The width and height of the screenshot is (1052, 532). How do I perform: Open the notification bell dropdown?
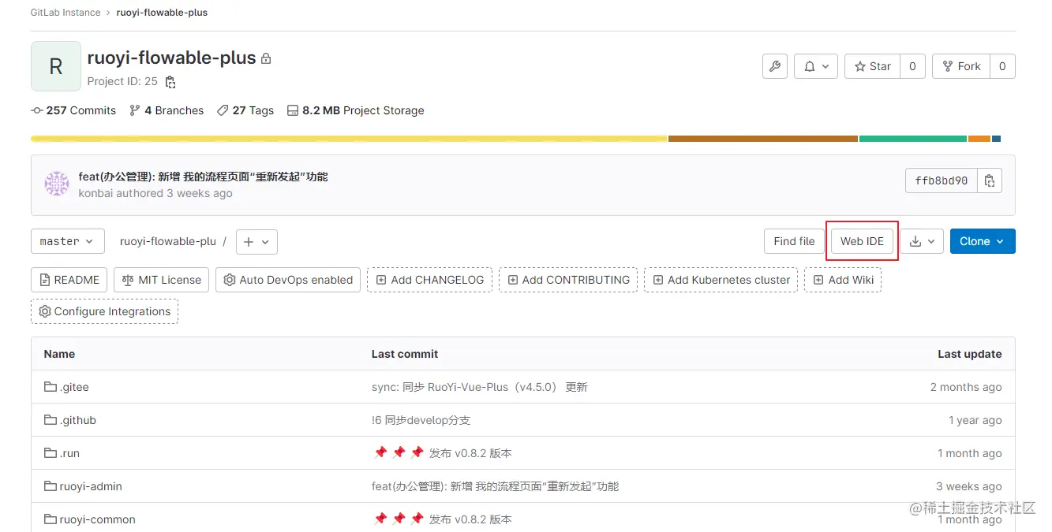(816, 66)
